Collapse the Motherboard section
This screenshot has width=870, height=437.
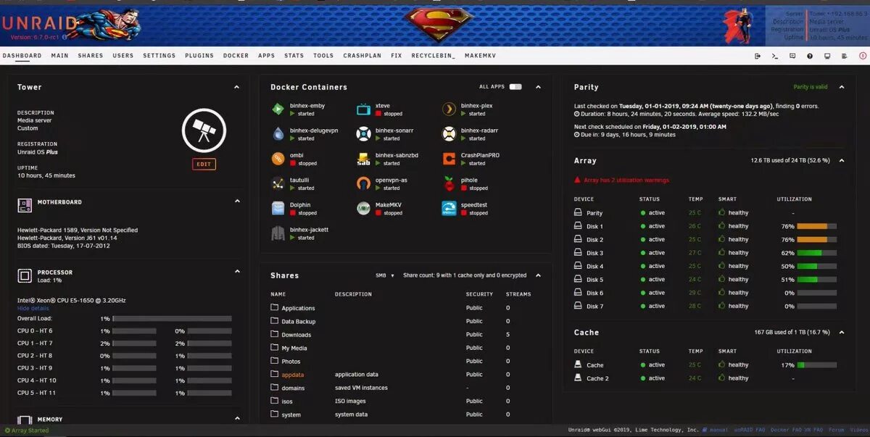tap(236, 201)
